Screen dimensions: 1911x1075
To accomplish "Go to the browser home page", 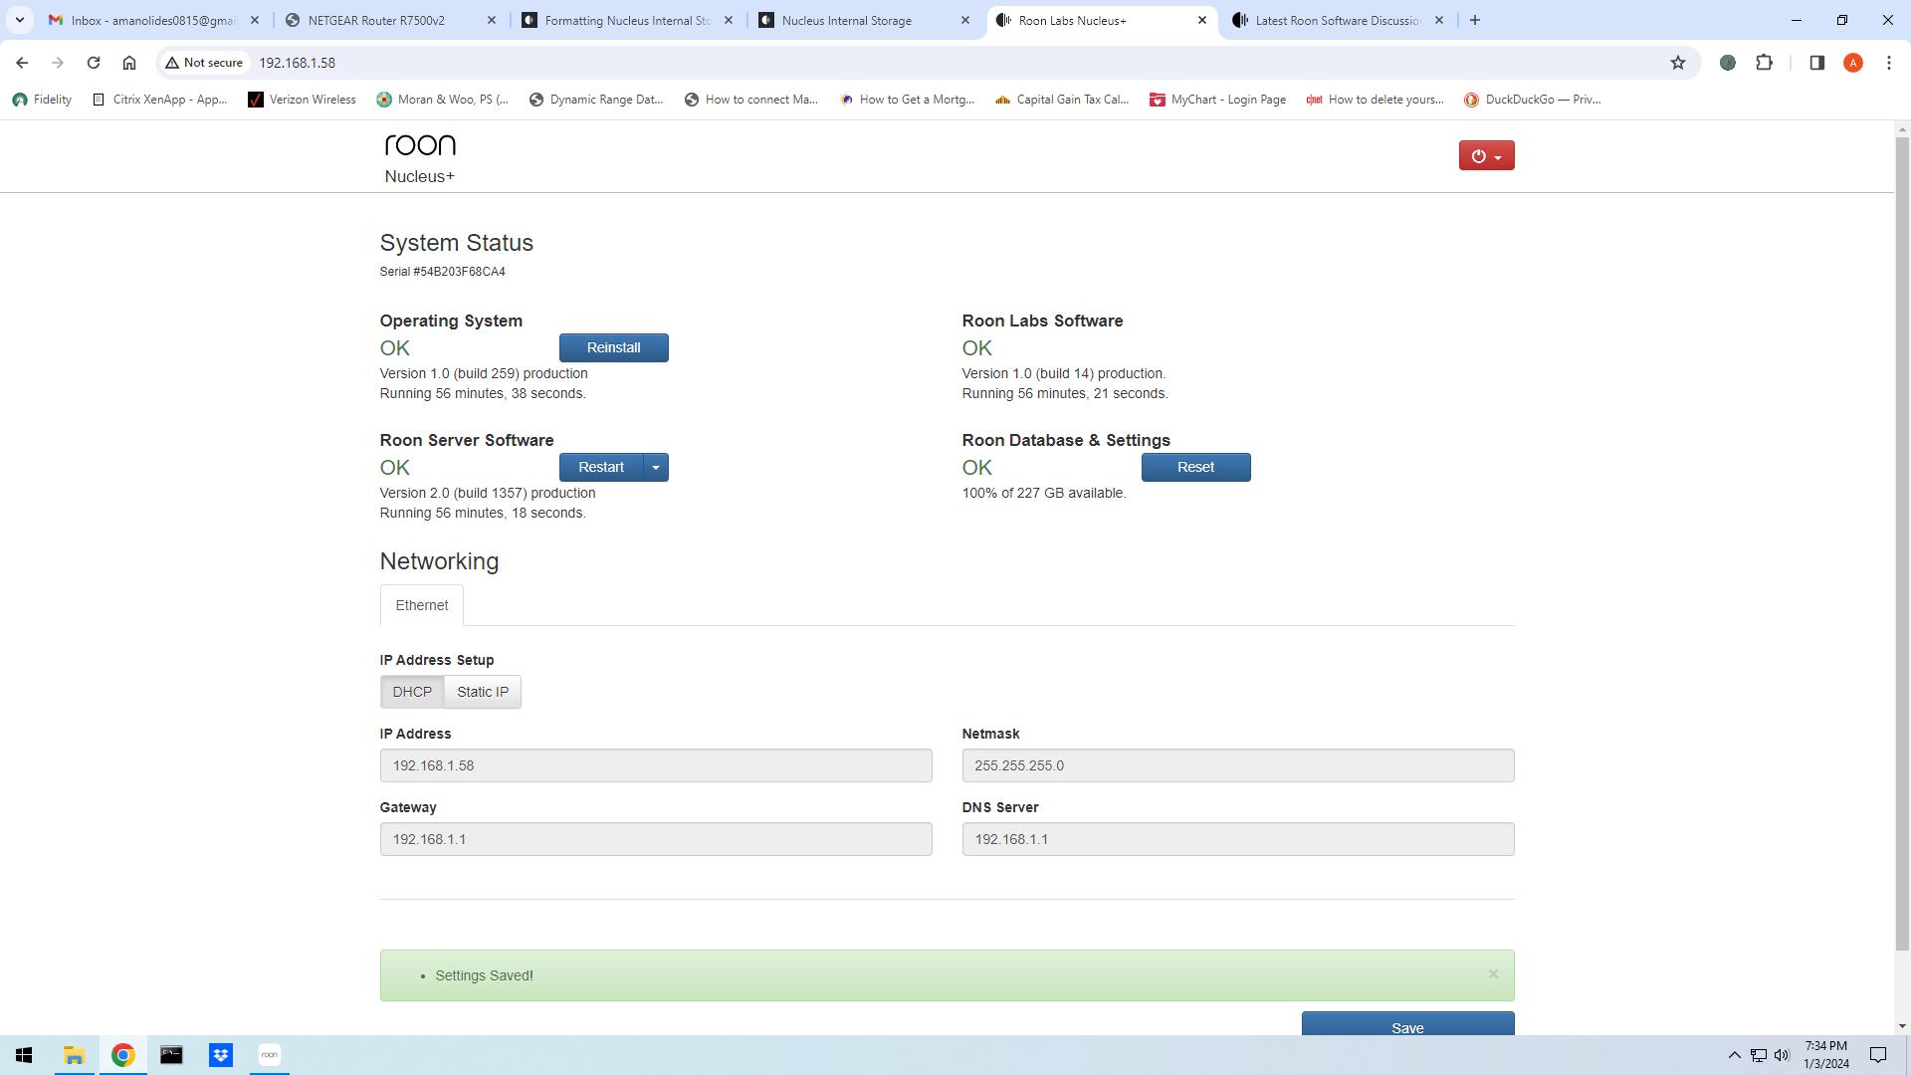I will tap(129, 63).
